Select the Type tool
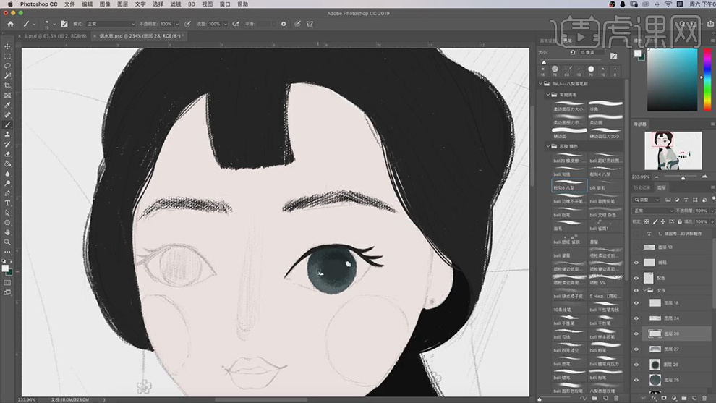 pos(7,203)
